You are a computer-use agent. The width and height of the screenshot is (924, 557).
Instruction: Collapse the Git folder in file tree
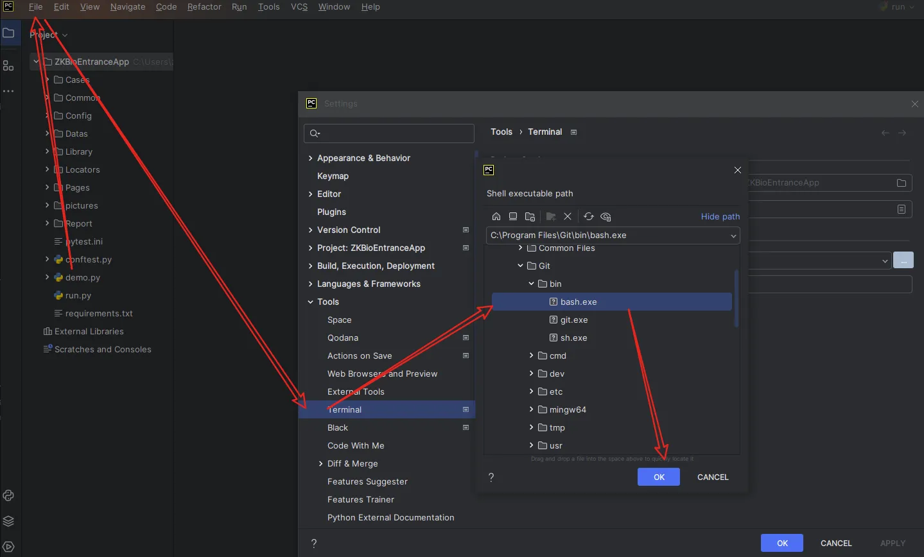[x=521, y=266]
